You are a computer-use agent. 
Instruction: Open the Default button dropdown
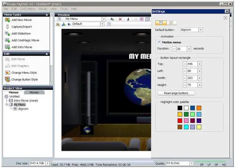[200, 30]
